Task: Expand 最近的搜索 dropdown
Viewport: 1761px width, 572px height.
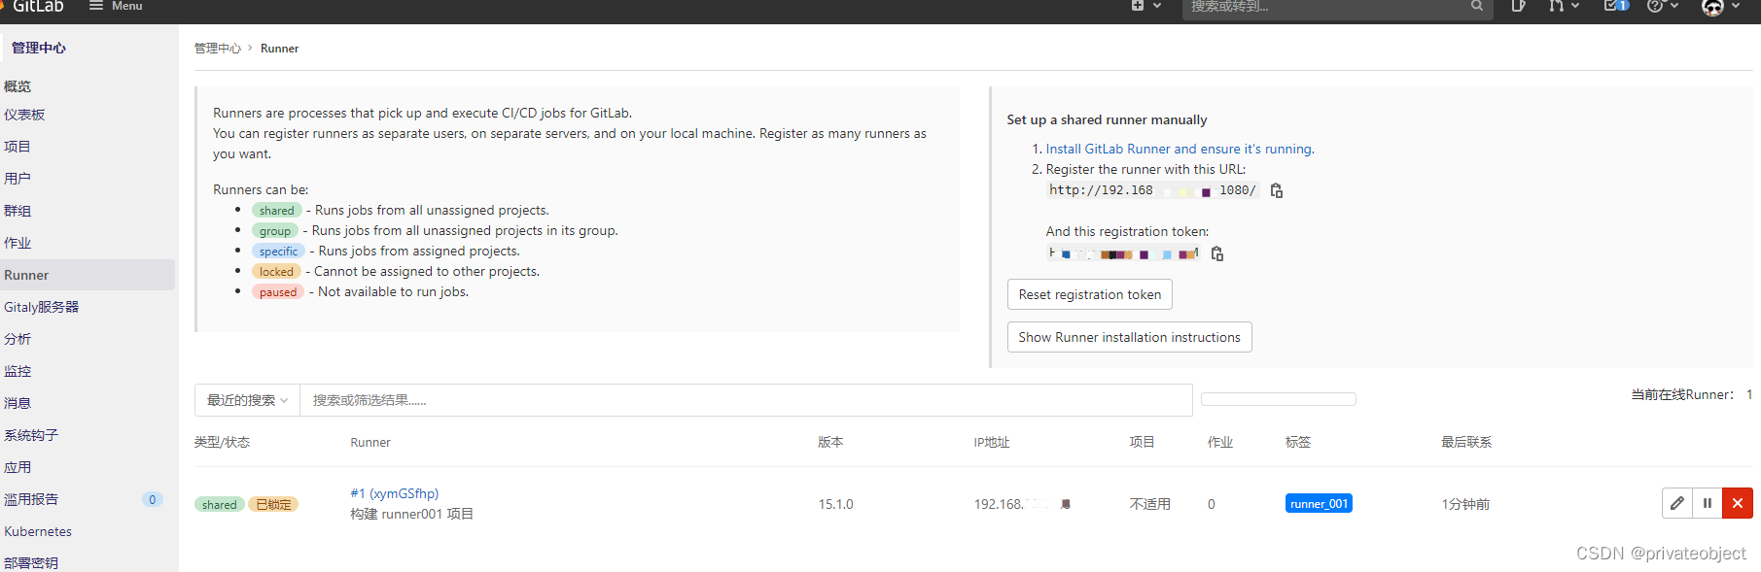Action: [x=247, y=400]
